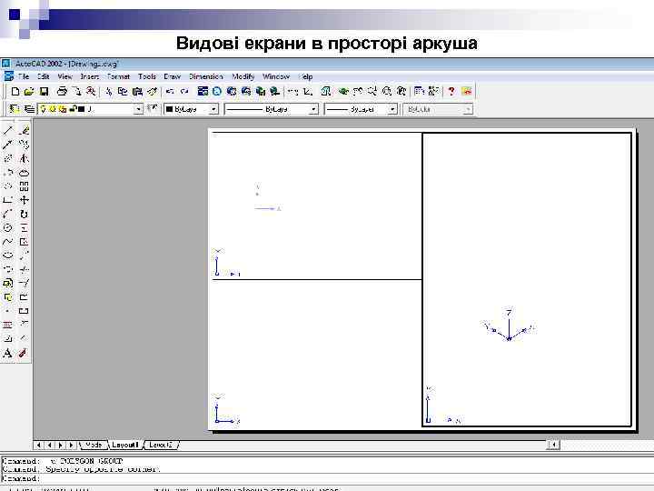Create a new drawing with New icon
This screenshot has width=654, height=491.
pos(15,91)
